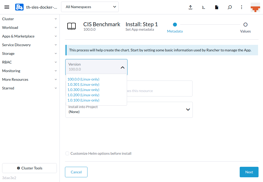
Task: Open the kubectl shell terminal icon
Action: tap(204, 7)
